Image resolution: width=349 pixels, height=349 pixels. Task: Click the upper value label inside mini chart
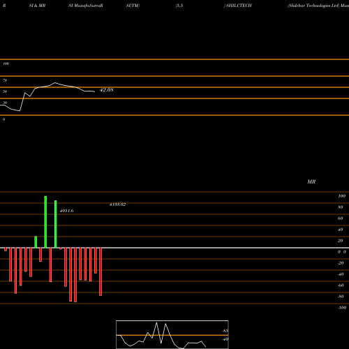(225, 331)
